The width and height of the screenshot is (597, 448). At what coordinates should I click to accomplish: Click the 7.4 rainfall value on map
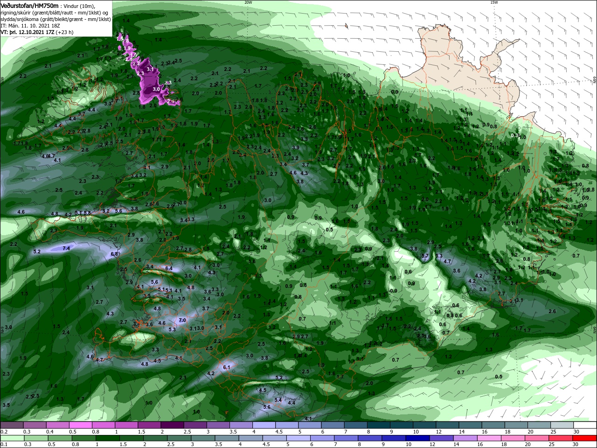[66, 249]
